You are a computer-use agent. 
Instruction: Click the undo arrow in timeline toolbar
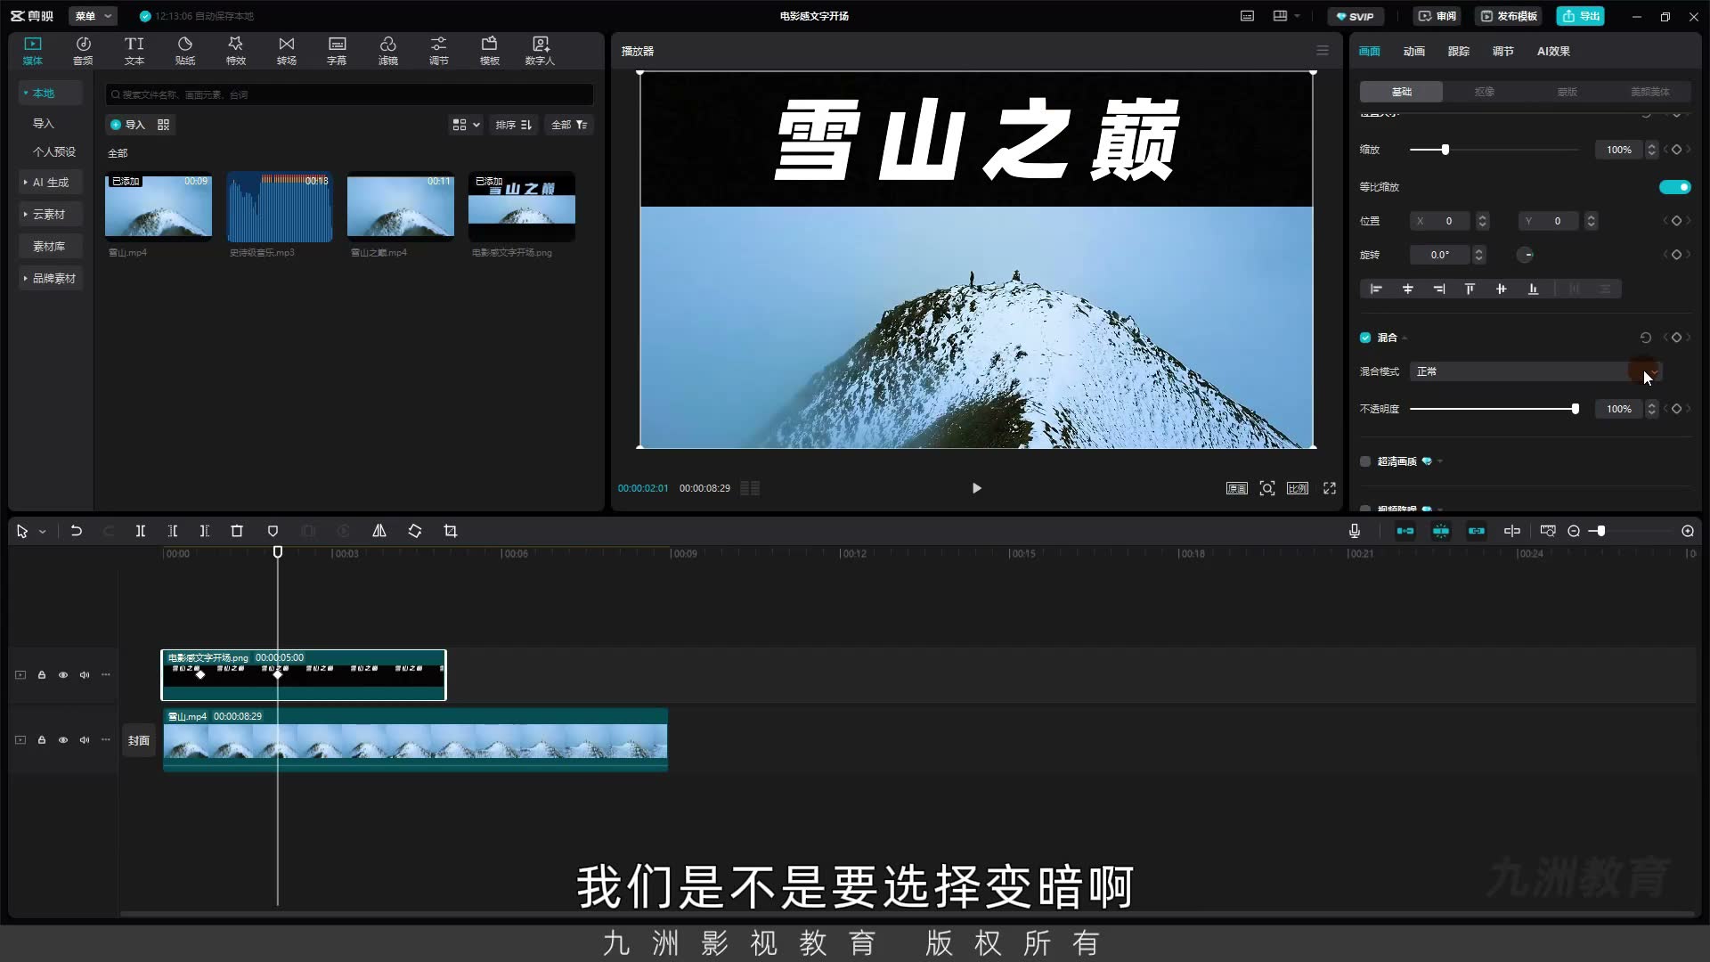coord(77,531)
